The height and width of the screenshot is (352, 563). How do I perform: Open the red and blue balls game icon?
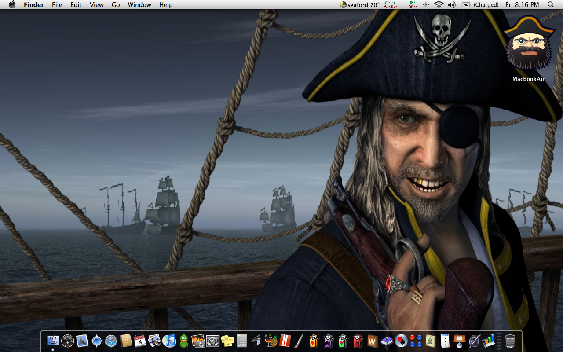[416, 341]
